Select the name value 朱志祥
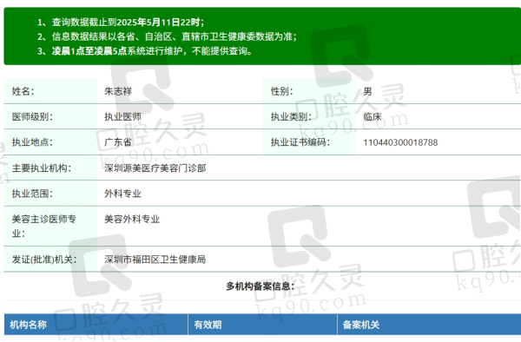The height and width of the screenshot is (342, 521). click(118, 91)
